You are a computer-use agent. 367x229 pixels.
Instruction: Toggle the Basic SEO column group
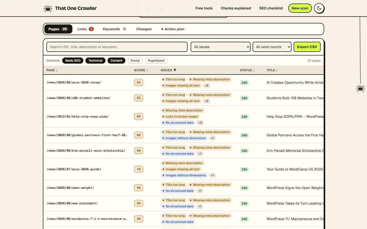point(73,61)
